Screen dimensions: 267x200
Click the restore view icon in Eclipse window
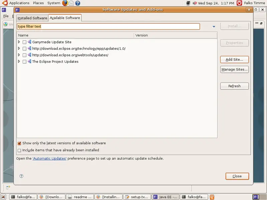click(x=261, y=23)
